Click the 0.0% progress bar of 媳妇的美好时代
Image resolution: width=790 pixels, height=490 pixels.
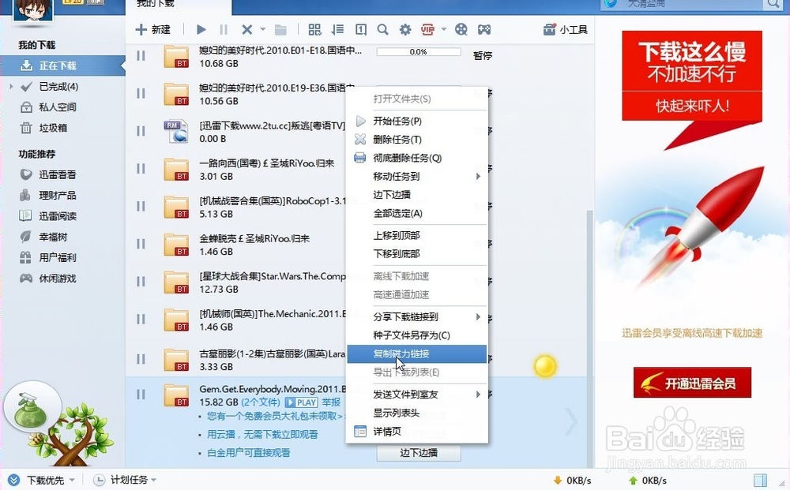[418, 51]
